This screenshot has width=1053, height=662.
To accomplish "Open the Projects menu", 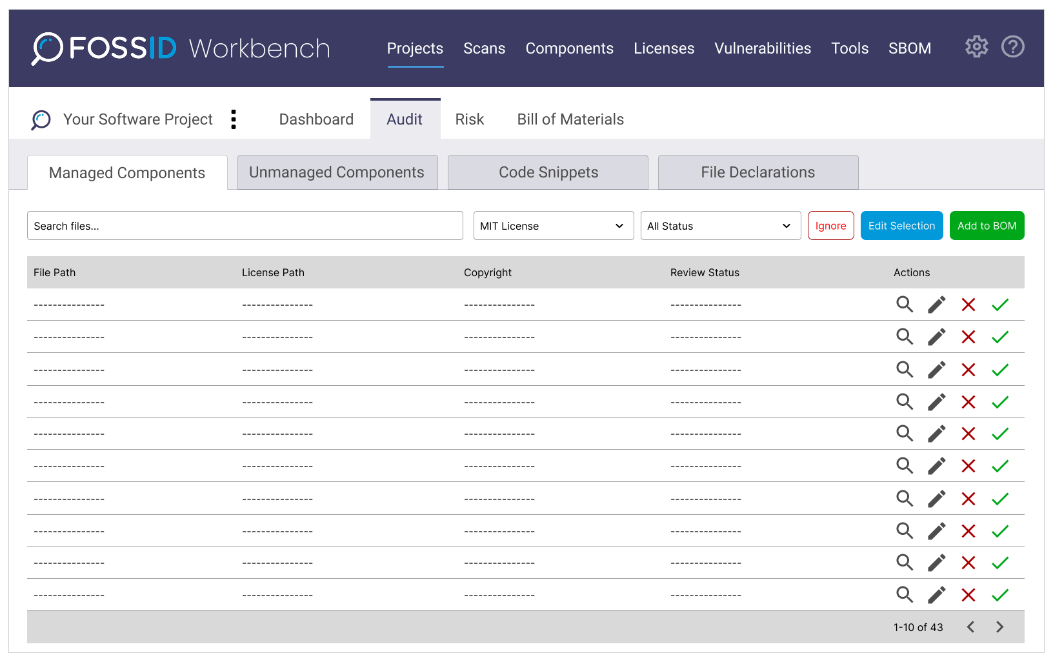I will tap(415, 48).
